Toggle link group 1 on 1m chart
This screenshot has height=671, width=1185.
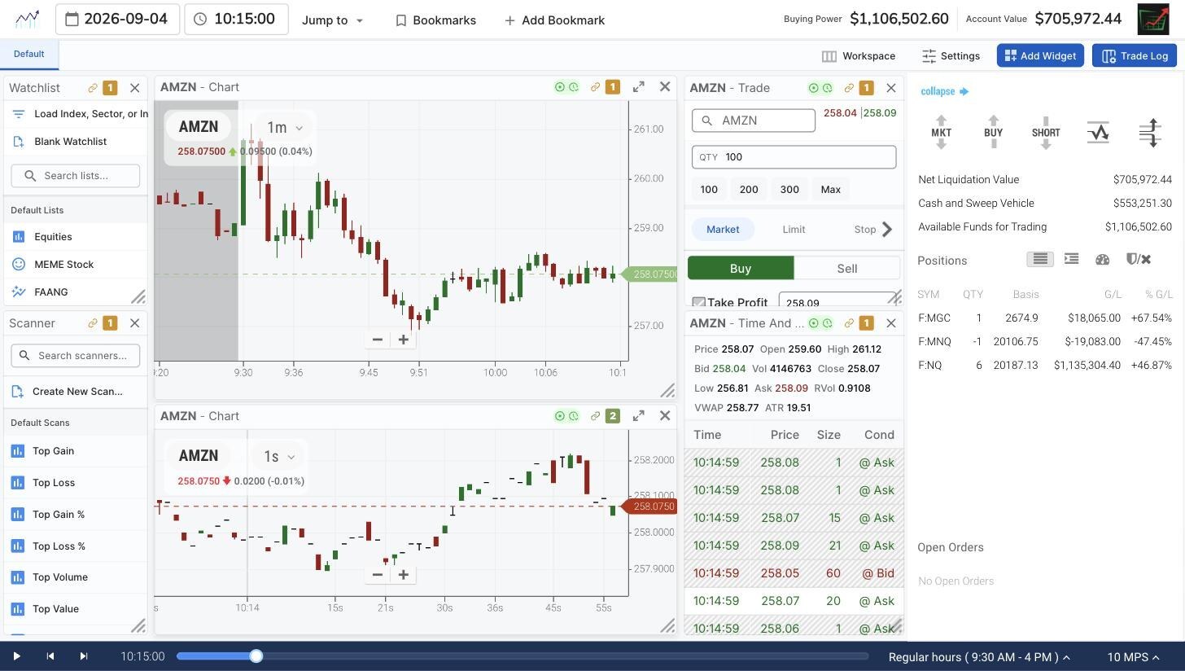pos(613,87)
